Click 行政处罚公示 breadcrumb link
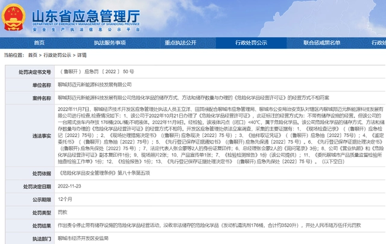The height and width of the screenshot is (244, 386). (x=57, y=55)
